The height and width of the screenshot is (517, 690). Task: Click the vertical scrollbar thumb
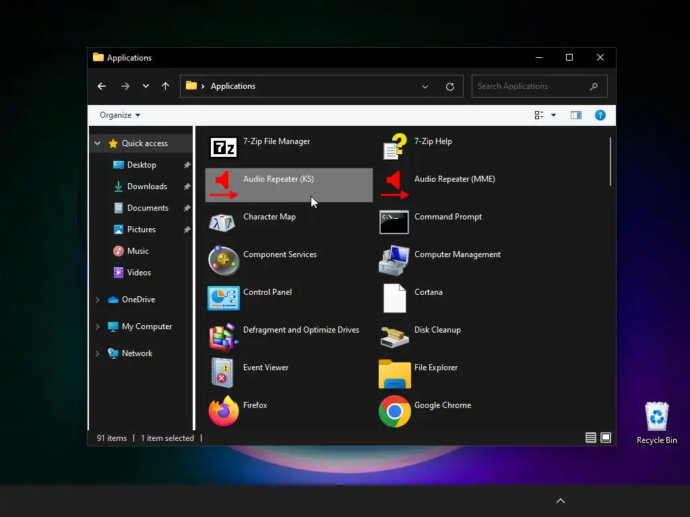(x=610, y=162)
